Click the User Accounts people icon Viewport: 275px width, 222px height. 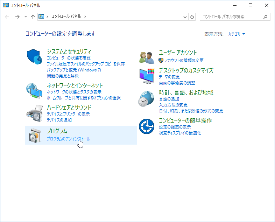[x=147, y=58]
